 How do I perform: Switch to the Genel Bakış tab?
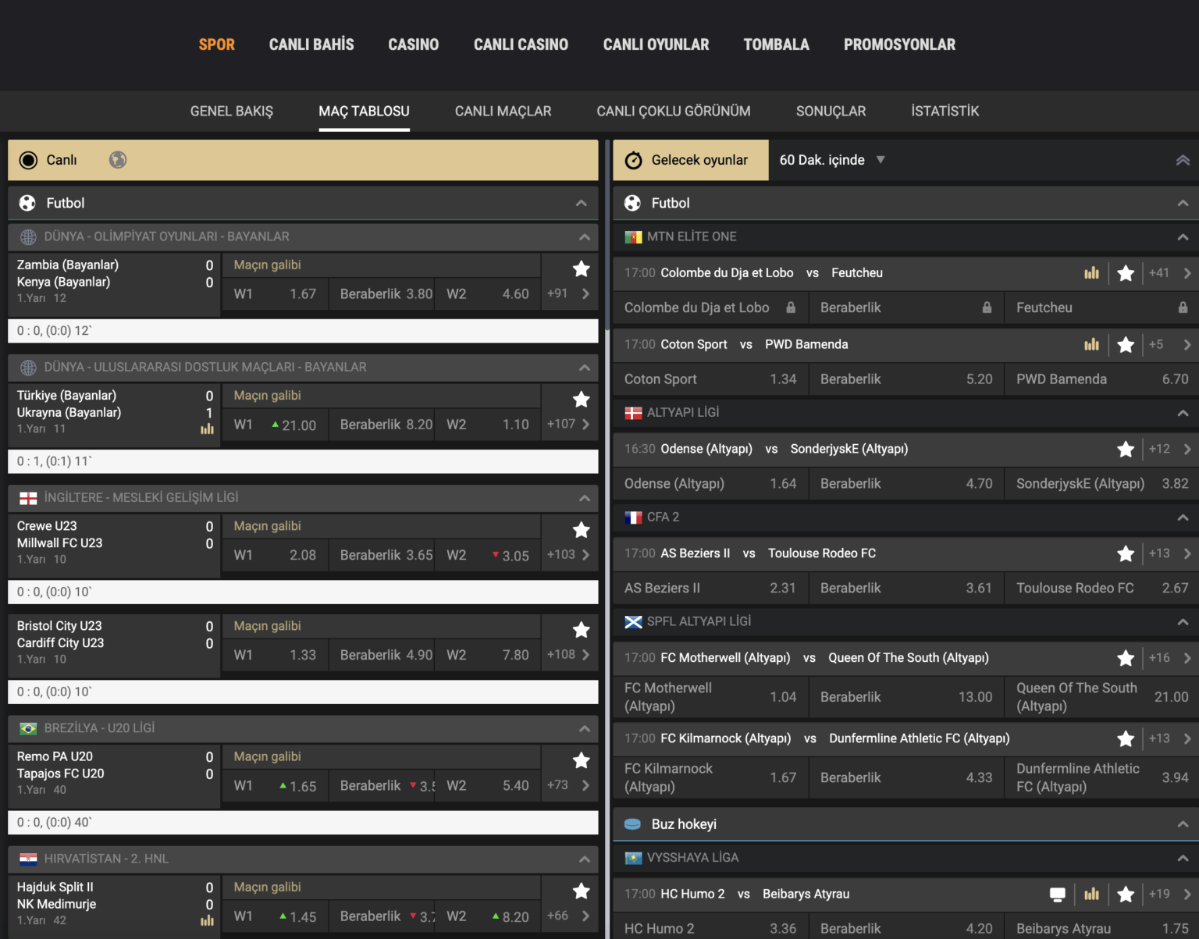coord(232,111)
